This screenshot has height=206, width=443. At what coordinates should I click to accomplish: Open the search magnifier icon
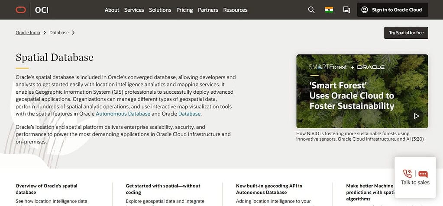click(311, 10)
